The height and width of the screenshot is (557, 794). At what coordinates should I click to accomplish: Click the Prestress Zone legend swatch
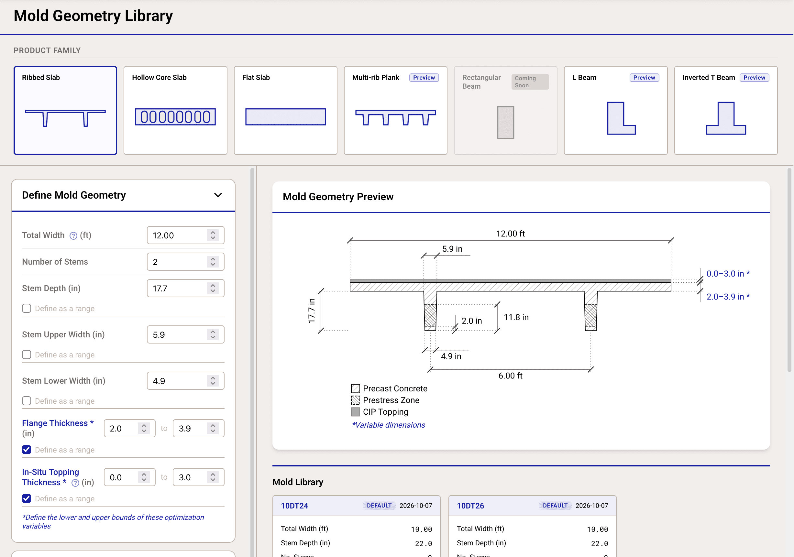356,400
